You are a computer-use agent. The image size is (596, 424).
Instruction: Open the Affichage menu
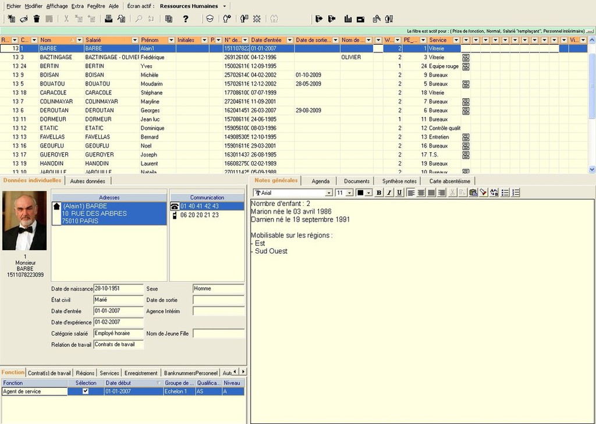(57, 6)
